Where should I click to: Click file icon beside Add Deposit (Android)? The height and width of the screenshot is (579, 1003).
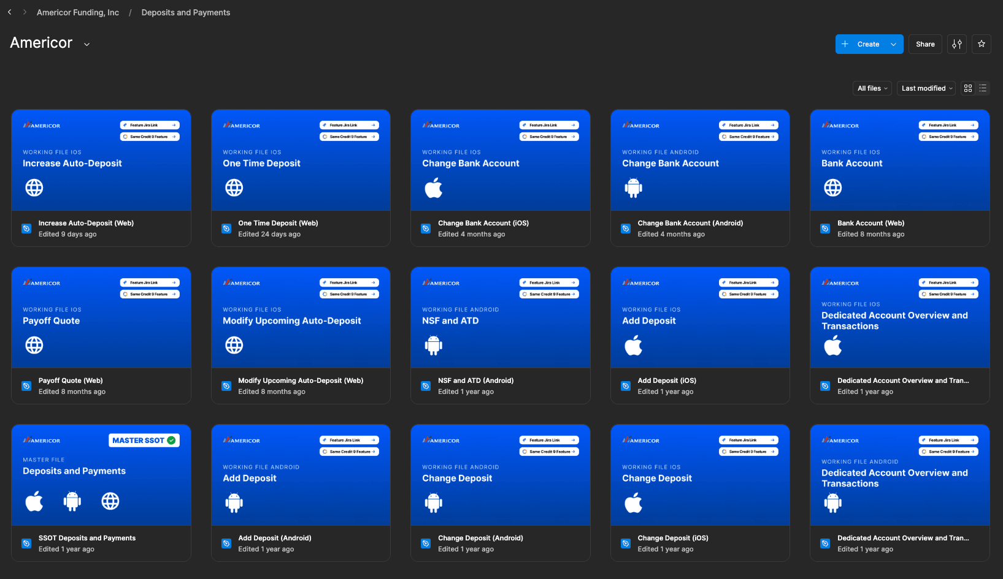click(226, 543)
